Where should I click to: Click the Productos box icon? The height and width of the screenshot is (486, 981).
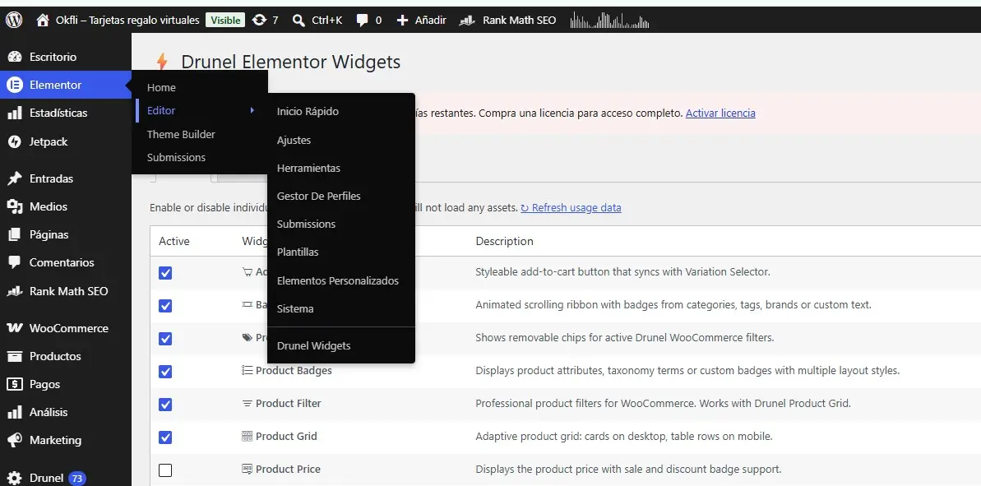pos(14,357)
